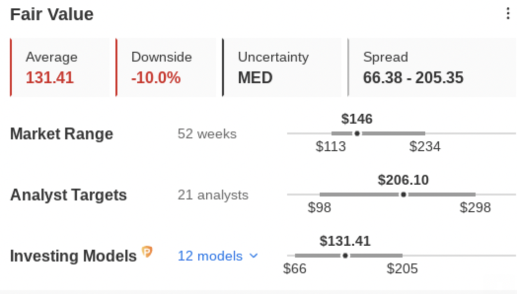Click the Analyst Targets average marker dot

pyautogui.click(x=404, y=195)
